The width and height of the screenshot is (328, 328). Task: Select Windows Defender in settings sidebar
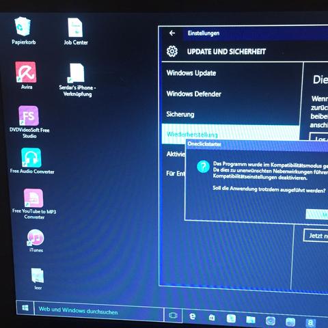coord(232,94)
